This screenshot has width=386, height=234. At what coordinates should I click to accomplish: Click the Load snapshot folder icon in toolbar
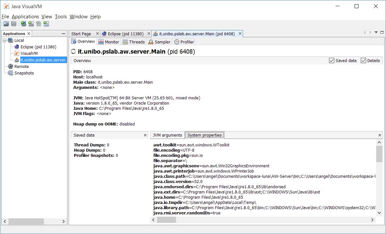pos(6,24)
